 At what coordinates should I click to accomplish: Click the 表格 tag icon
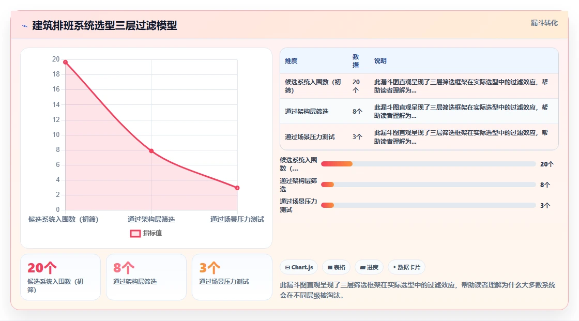(x=330, y=267)
